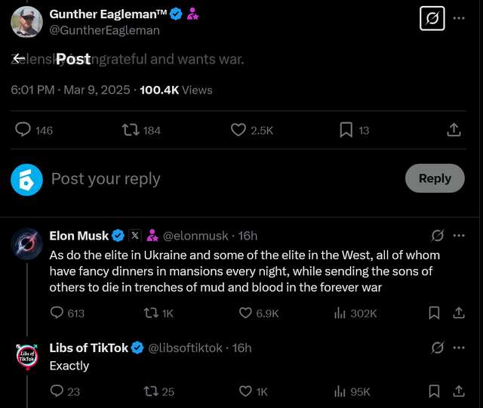The image size is (483, 408).
Task: View analytics for Elon Musk's 302K views
Action: pyautogui.click(x=340, y=313)
